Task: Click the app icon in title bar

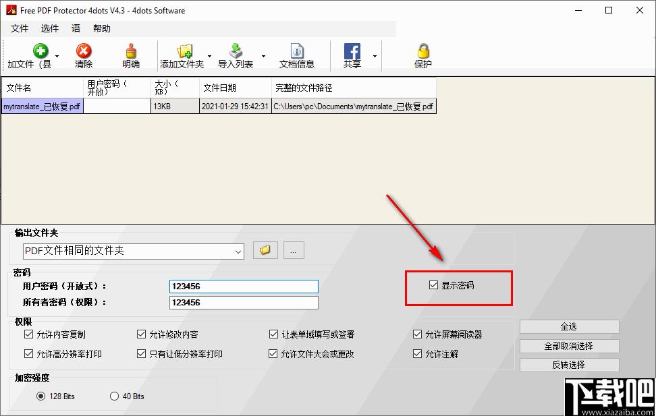Action: [11, 10]
